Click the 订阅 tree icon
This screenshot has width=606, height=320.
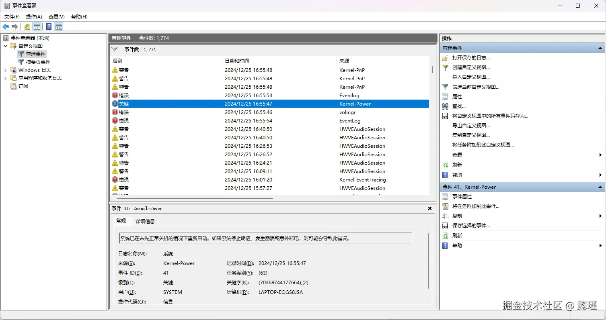coord(13,86)
